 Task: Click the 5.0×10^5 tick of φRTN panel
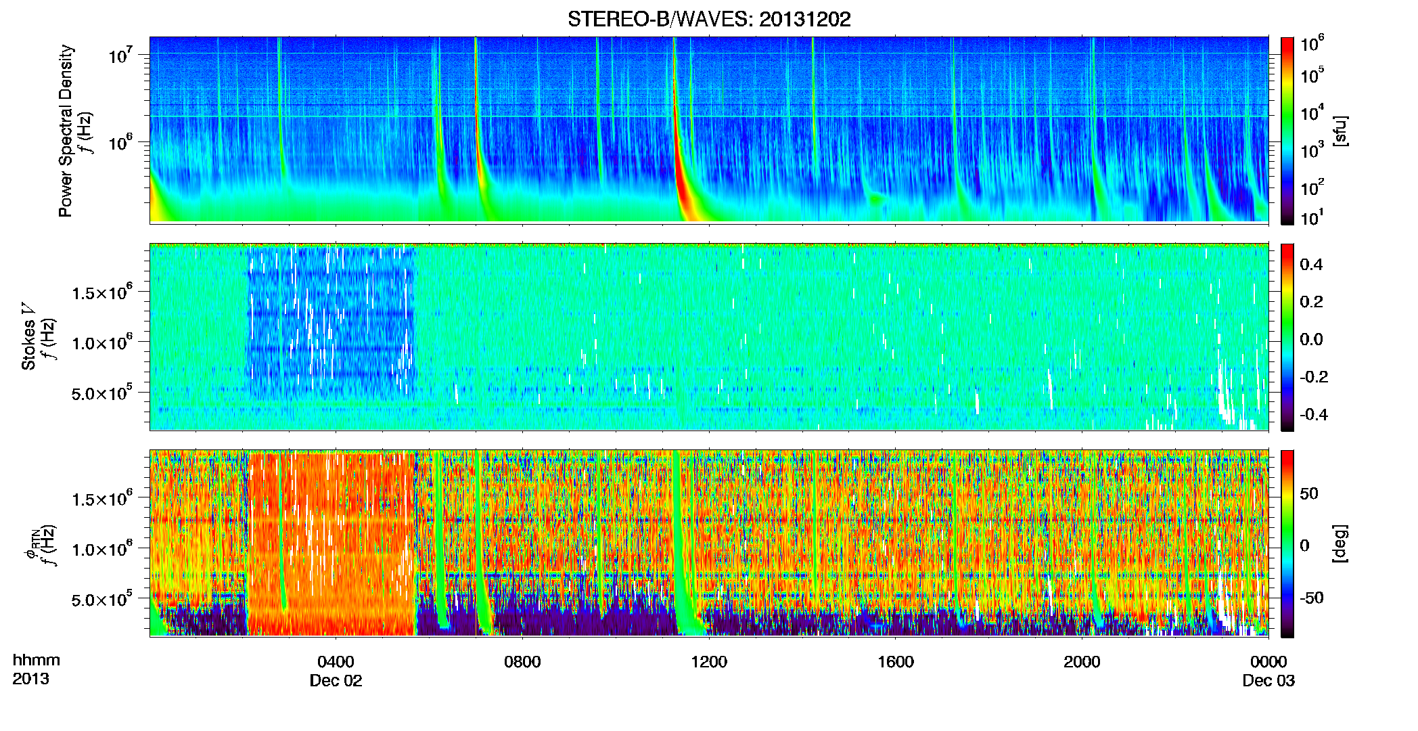pyautogui.click(x=101, y=599)
